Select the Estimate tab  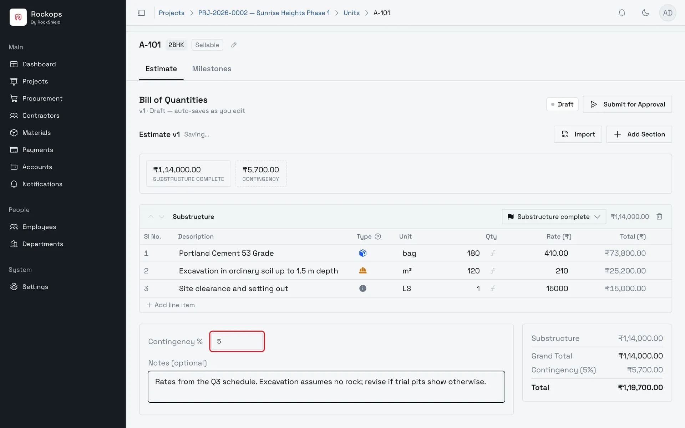pos(161,69)
